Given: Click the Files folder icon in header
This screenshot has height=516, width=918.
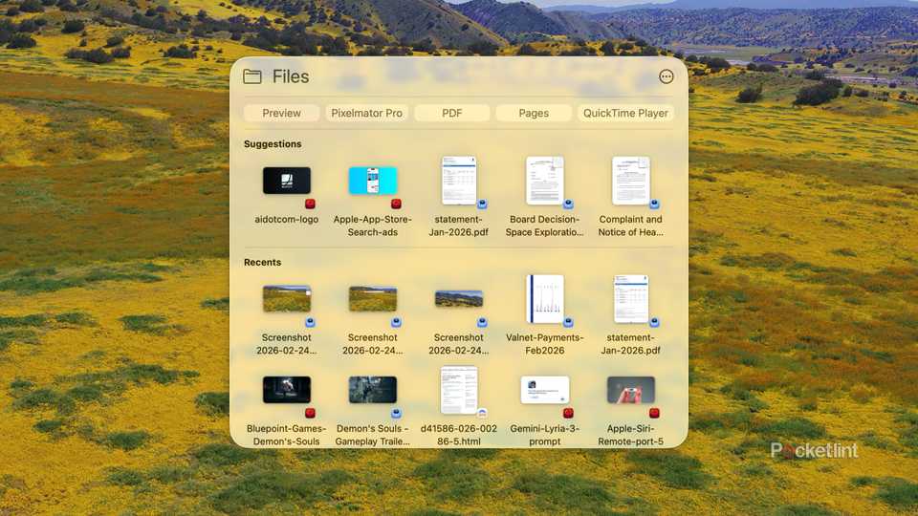Looking at the screenshot, I should point(252,76).
